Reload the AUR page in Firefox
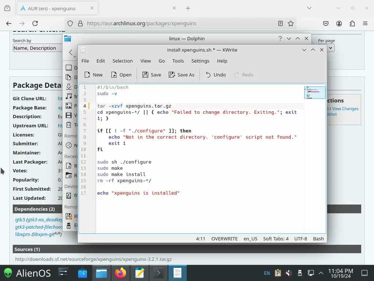Viewport: 374px width, 281px height. coord(35,23)
